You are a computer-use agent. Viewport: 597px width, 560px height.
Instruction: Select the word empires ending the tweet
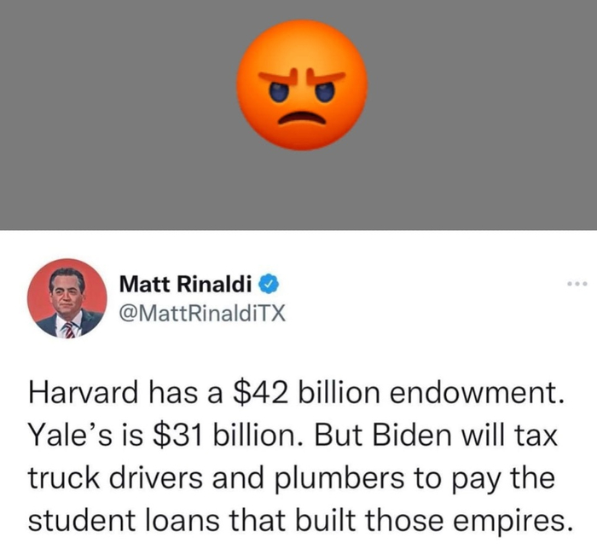pyautogui.click(x=508, y=522)
